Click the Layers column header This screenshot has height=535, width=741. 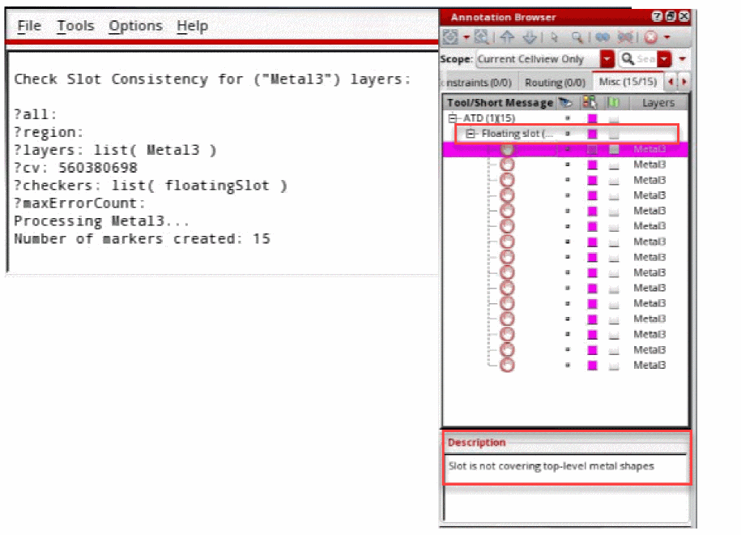(x=658, y=103)
